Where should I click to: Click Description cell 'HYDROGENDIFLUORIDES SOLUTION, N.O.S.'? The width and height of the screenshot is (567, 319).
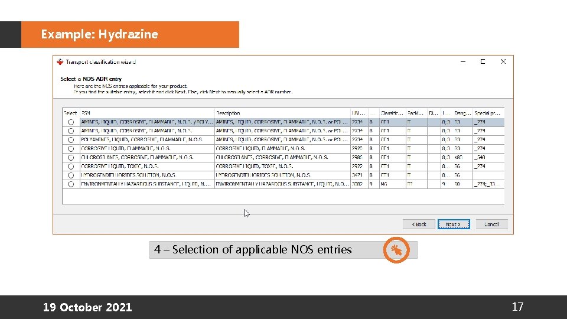pos(282,175)
